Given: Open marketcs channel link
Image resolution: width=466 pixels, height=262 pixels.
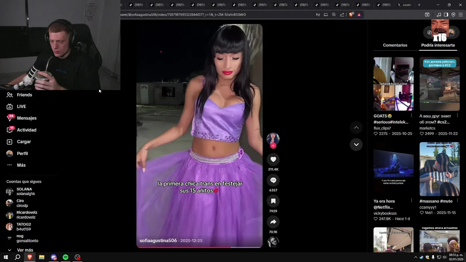Looking at the screenshot, I should (x=427, y=128).
